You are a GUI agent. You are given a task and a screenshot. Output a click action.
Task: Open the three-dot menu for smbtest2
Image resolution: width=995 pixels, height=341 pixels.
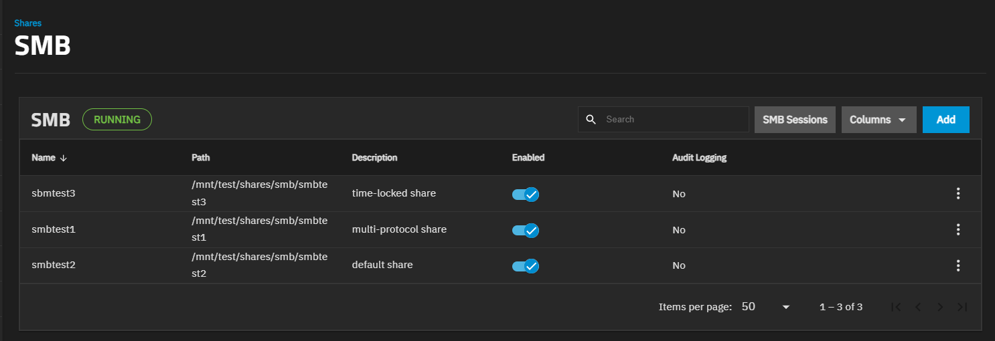958,265
